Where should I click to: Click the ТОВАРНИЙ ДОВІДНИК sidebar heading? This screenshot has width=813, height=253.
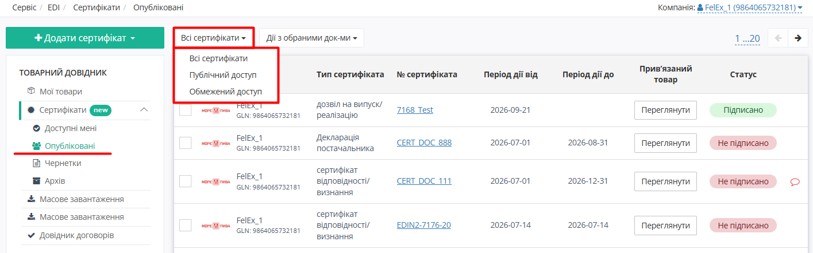(63, 73)
